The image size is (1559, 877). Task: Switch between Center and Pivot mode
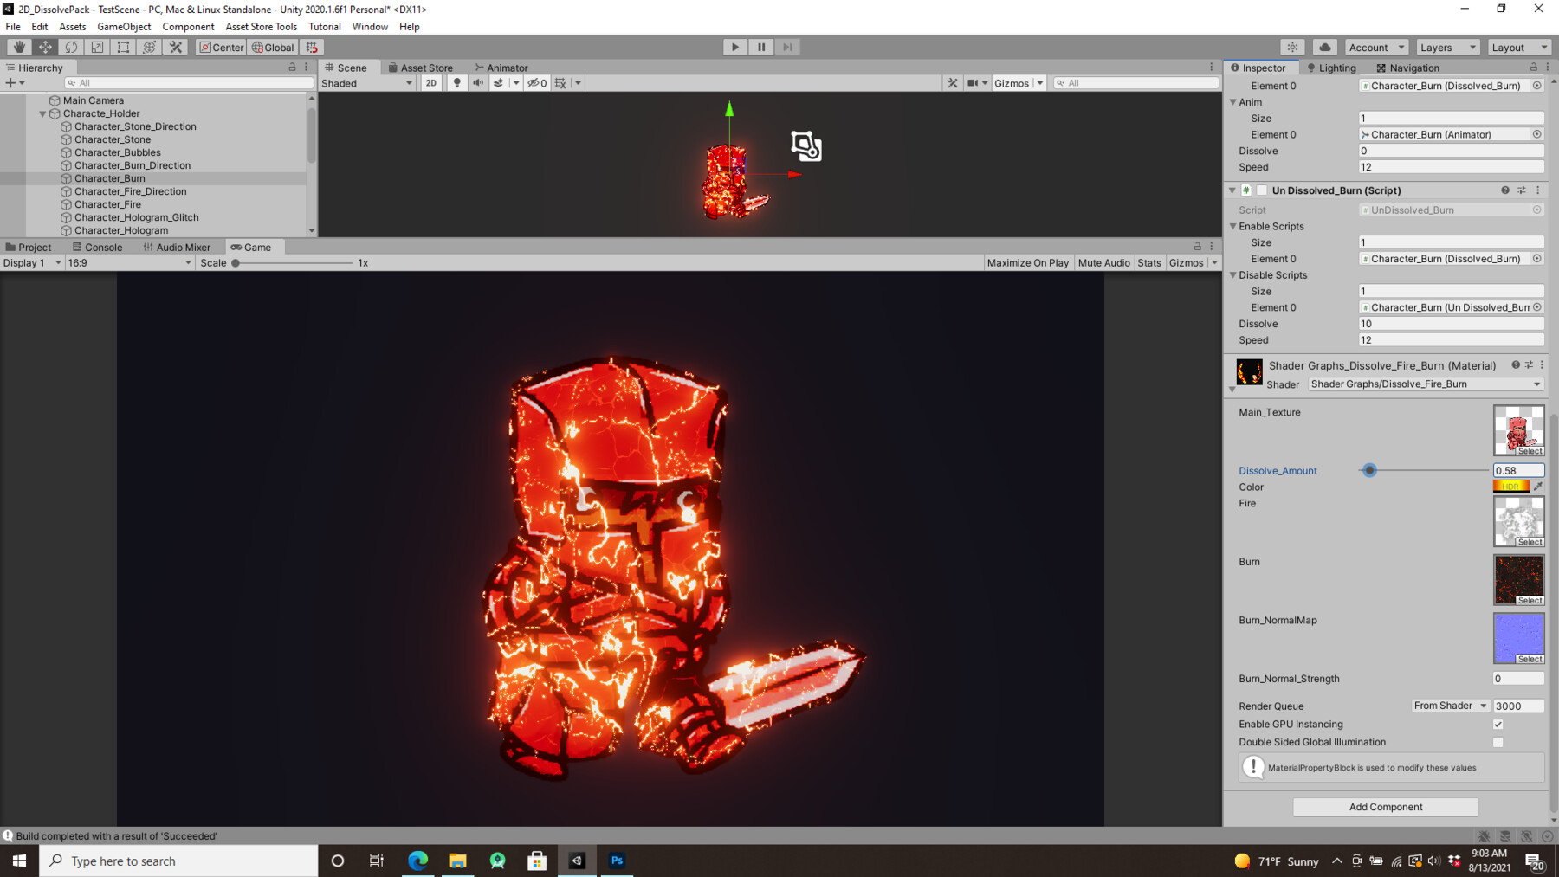click(x=222, y=48)
